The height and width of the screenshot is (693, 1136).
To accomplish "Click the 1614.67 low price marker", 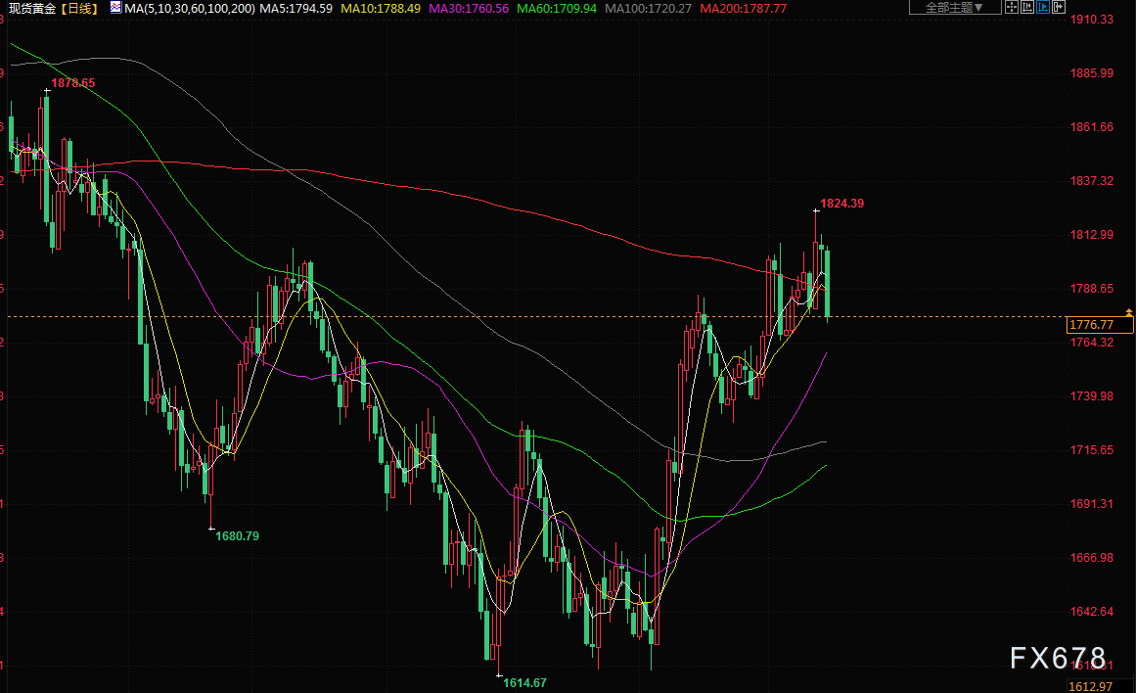I will [524, 683].
